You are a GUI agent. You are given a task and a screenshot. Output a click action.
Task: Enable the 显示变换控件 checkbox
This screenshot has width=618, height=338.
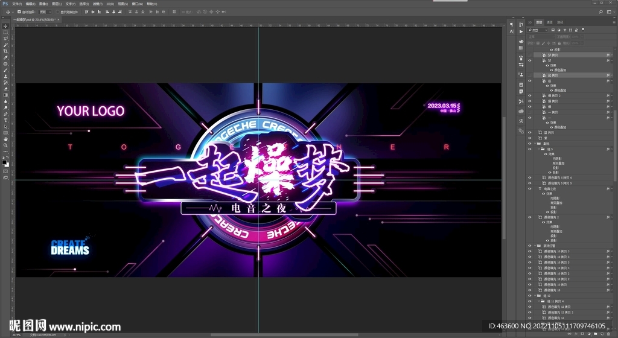58,11
